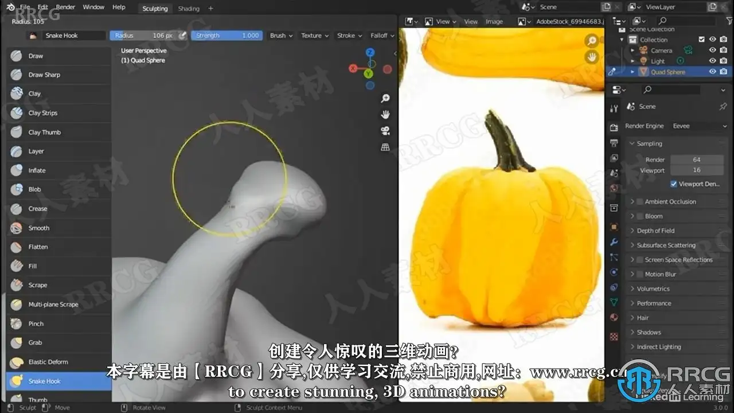Click the Properties search field
This screenshot has width=734, height=413.
click(x=670, y=90)
